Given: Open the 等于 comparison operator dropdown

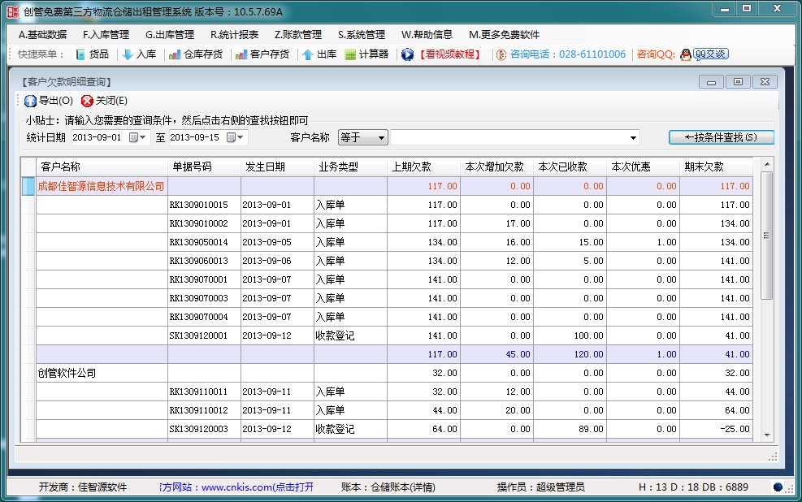Looking at the screenshot, I should [x=381, y=138].
